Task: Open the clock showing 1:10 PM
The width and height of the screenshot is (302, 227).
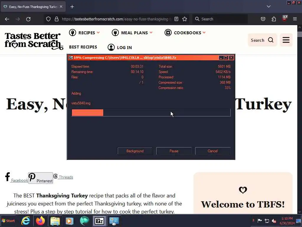Action: 287,220
